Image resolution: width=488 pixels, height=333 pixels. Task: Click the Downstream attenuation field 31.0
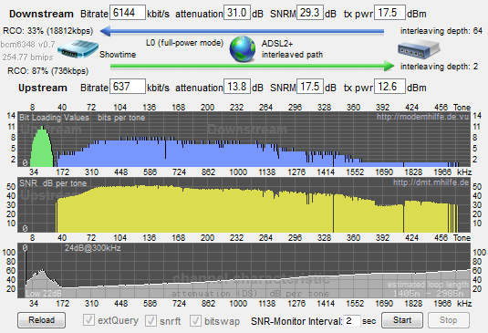237,13
